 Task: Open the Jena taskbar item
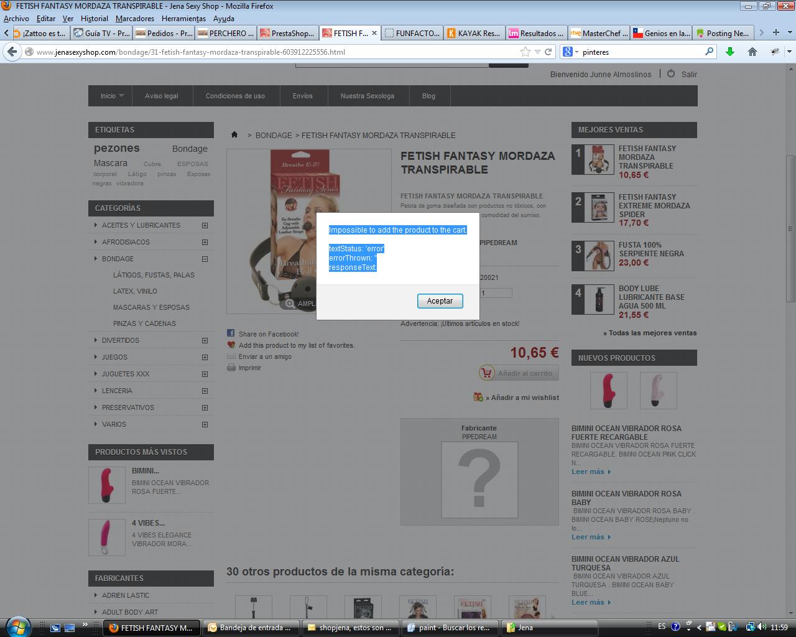(550, 628)
